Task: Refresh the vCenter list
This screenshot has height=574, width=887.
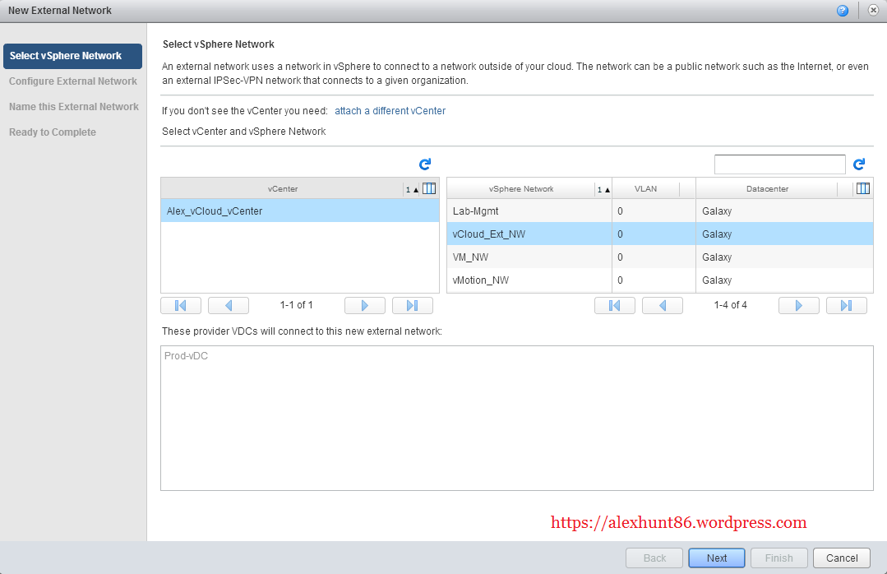Action: point(425,164)
